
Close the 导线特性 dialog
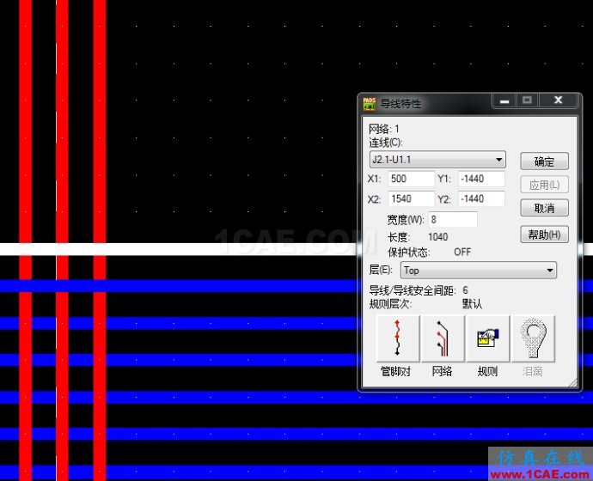click(559, 100)
